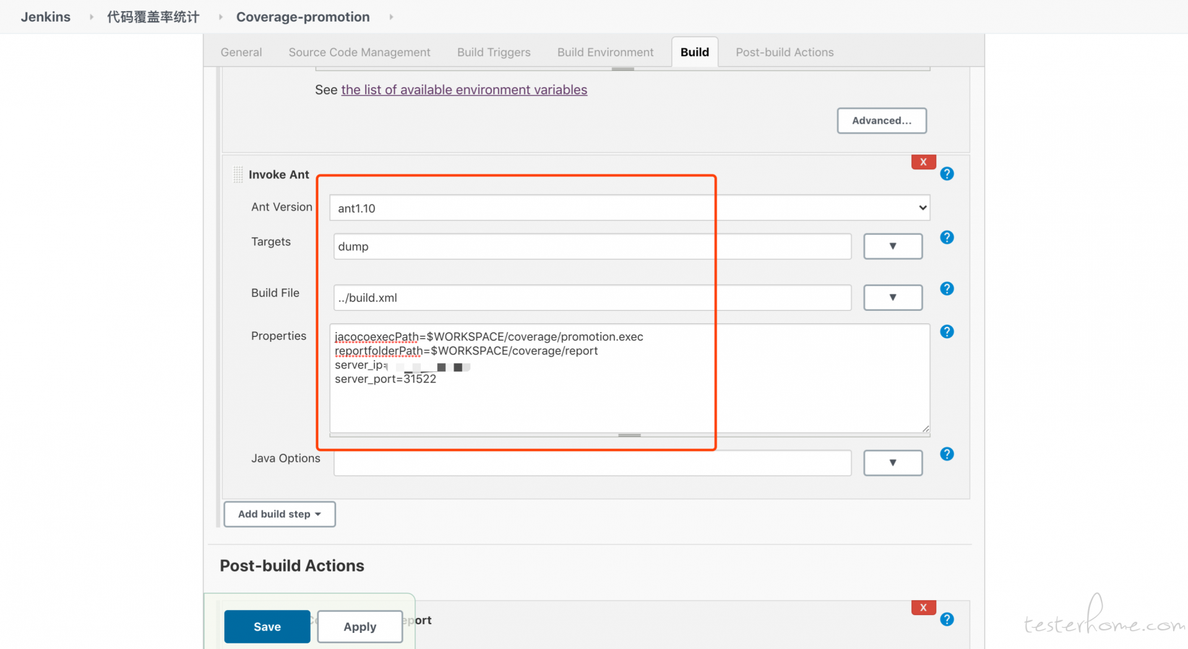Expand the Build File field
This screenshot has width=1188, height=649.
(x=893, y=297)
